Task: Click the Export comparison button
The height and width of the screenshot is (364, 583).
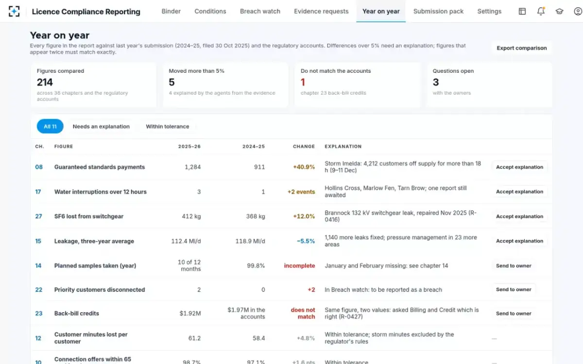Action: (521, 48)
